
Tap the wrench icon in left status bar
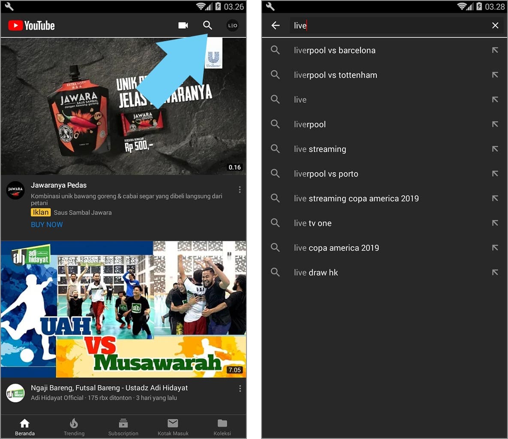[x=9, y=6]
